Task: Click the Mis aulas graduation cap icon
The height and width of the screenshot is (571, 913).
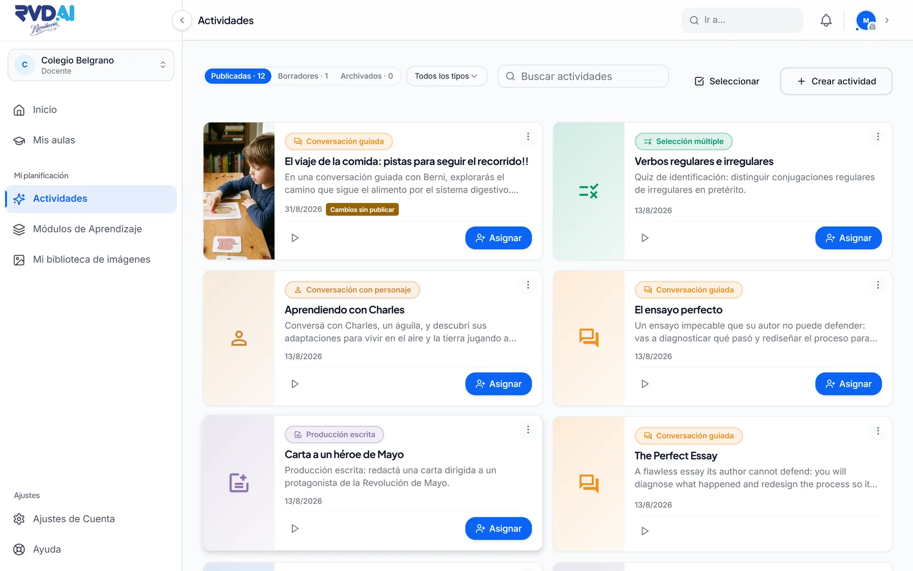Action: 19,141
